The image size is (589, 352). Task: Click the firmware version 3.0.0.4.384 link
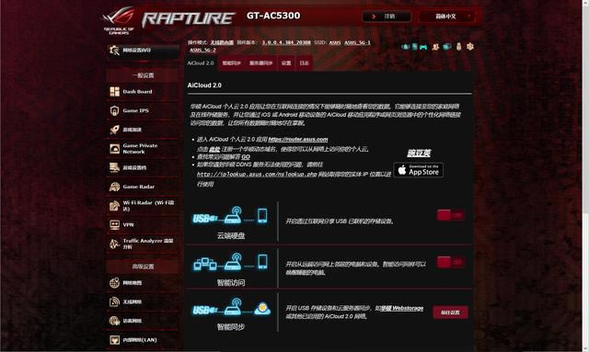pyautogui.click(x=286, y=43)
